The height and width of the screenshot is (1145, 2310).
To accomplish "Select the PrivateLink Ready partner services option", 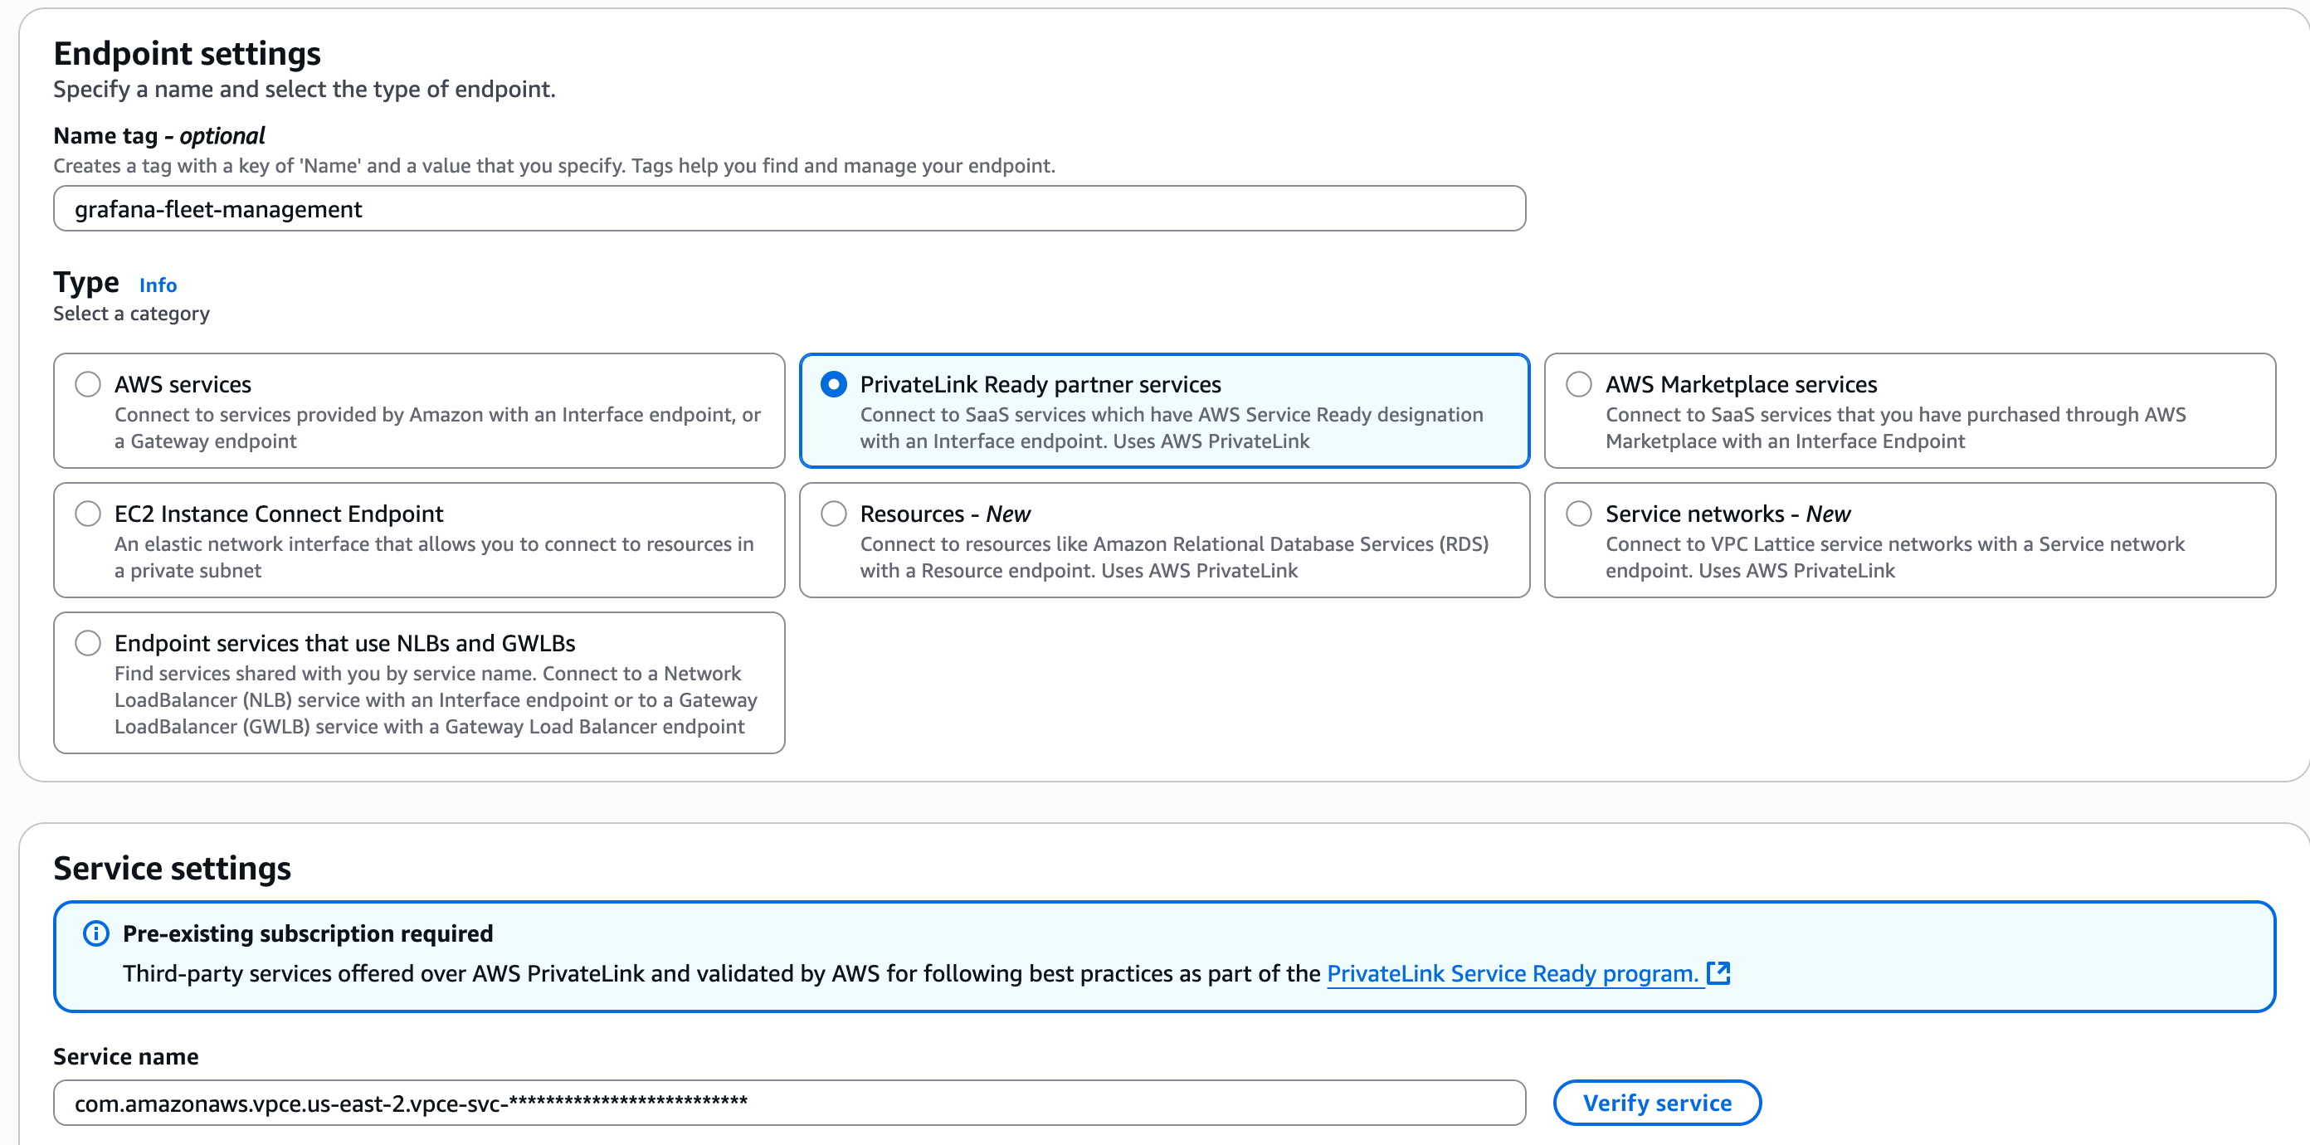I will [833, 384].
